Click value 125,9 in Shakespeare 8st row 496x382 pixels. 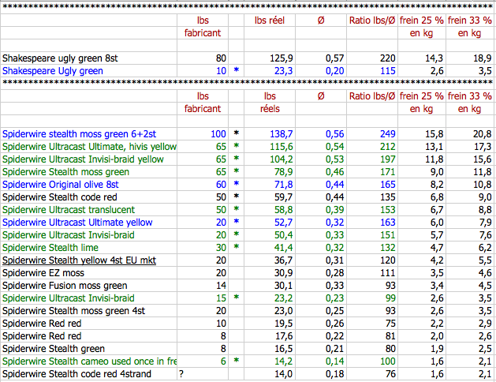(x=282, y=58)
